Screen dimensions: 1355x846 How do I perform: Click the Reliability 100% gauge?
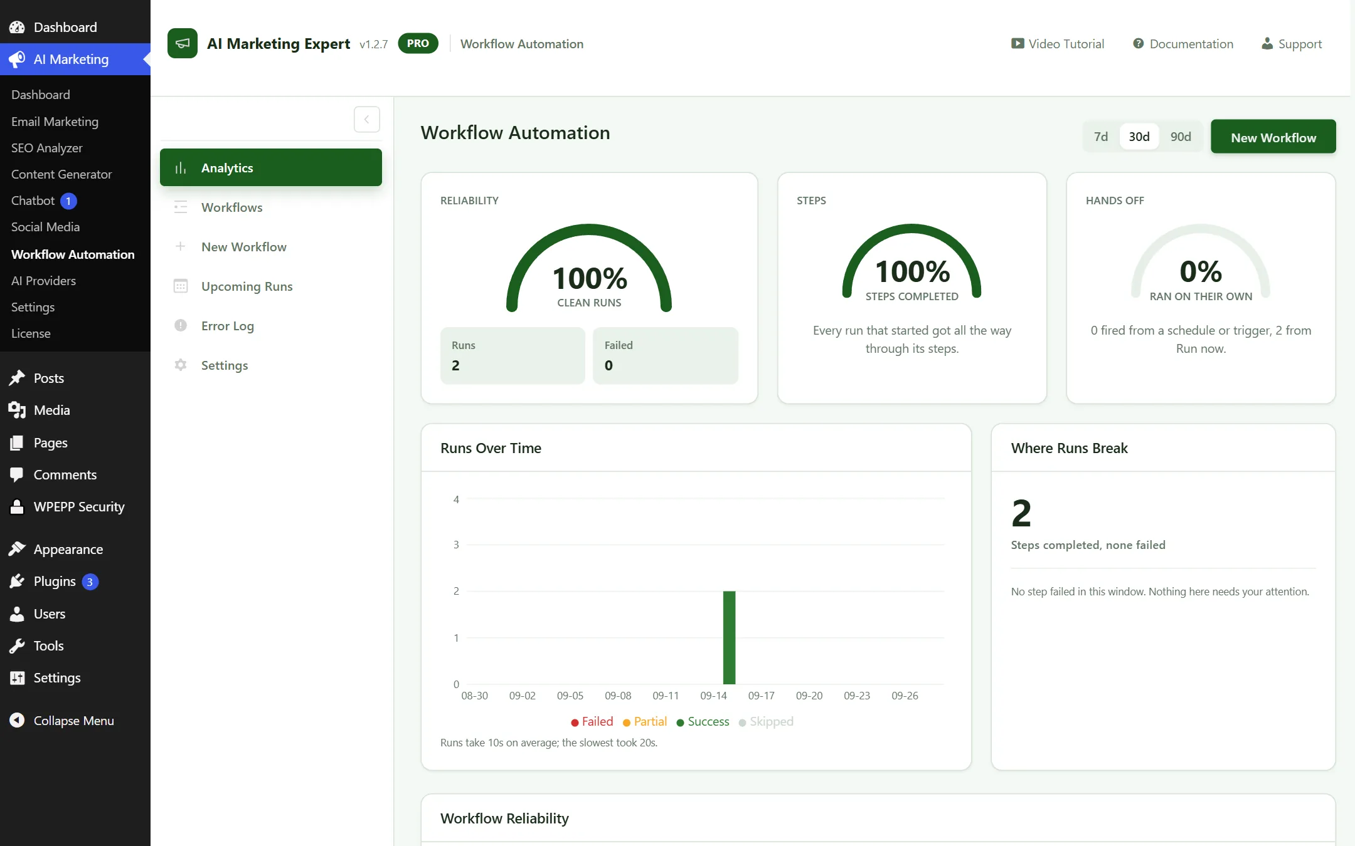589,269
